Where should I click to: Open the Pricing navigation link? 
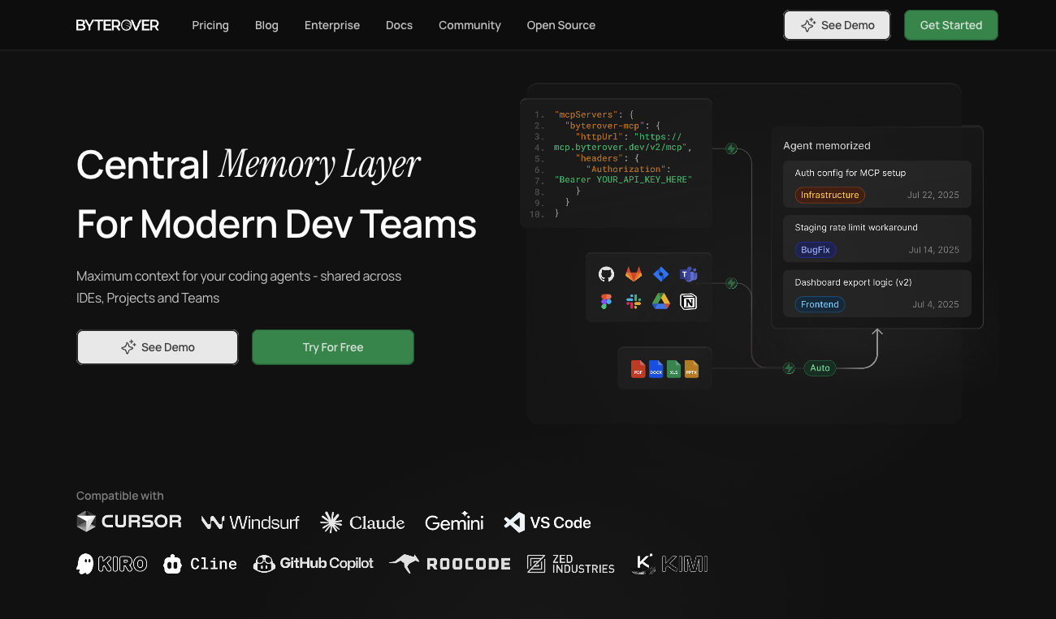pos(210,25)
